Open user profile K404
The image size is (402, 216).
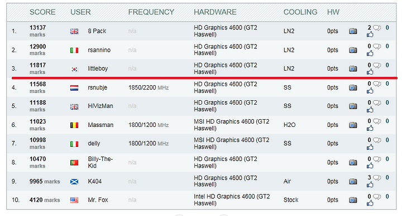coord(94,181)
